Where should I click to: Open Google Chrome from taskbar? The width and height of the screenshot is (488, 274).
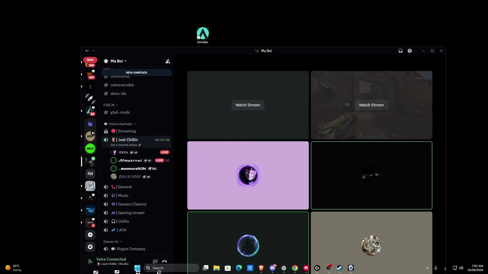click(x=295, y=268)
